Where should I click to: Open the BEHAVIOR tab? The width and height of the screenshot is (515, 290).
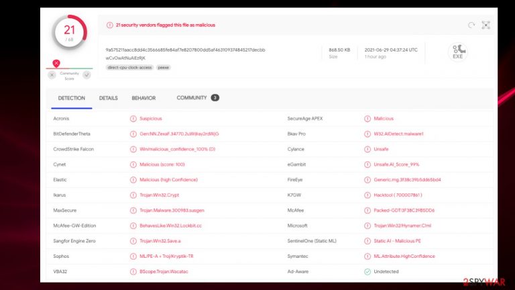(144, 98)
